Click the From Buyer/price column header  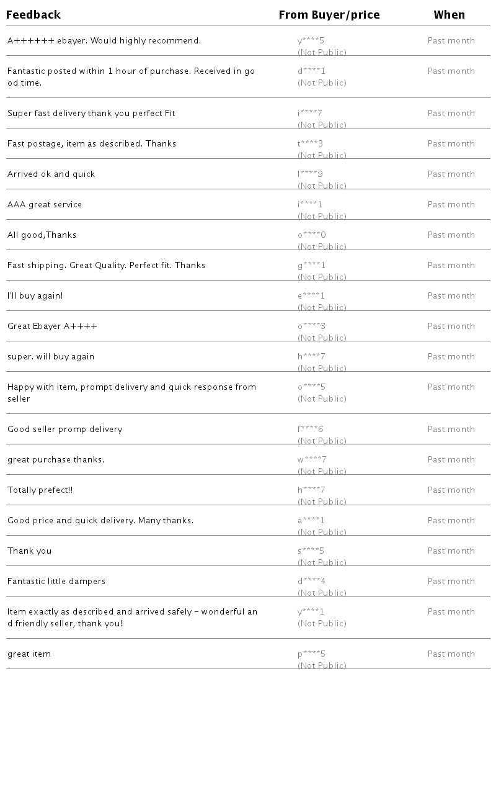click(x=329, y=15)
